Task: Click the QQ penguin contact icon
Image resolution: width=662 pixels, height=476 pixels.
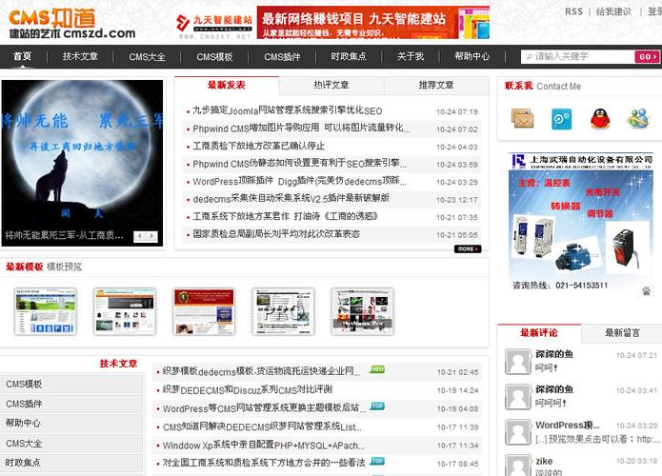Action: [600, 119]
